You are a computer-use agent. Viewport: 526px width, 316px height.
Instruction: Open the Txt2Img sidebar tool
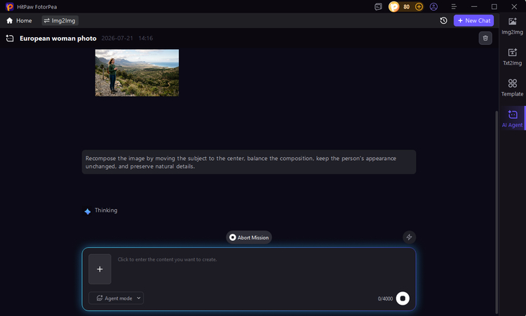[x=512, y=57]
